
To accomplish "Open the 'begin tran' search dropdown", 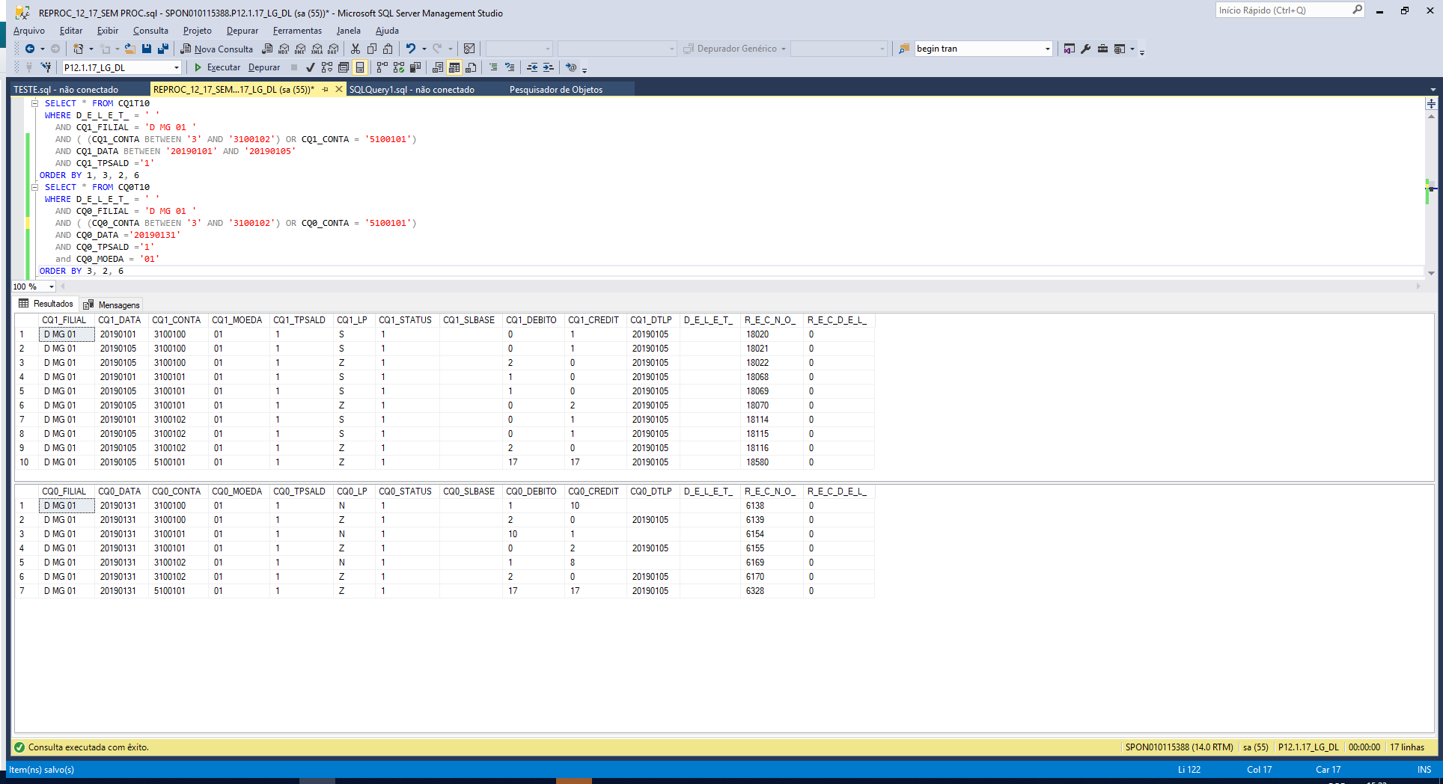I will pyautogui.click(x=1047, y=49).
